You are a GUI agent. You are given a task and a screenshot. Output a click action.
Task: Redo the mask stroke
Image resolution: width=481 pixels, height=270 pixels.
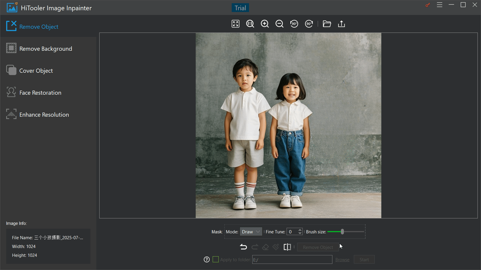pyautogui.click(x=255, y=247)
